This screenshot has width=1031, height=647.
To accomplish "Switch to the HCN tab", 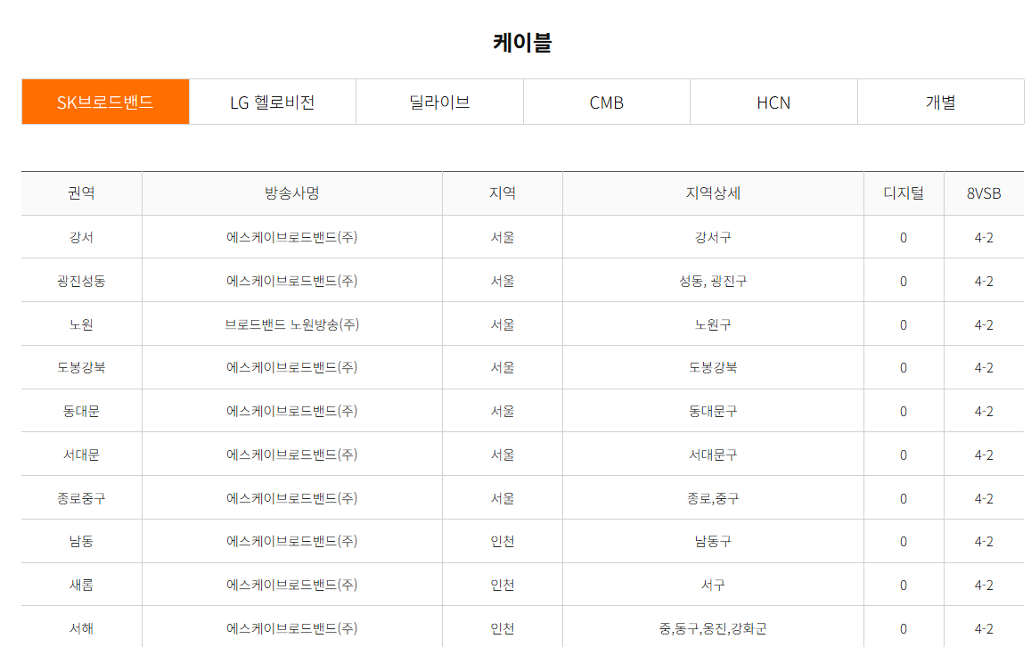I will [x=773, y=102].
